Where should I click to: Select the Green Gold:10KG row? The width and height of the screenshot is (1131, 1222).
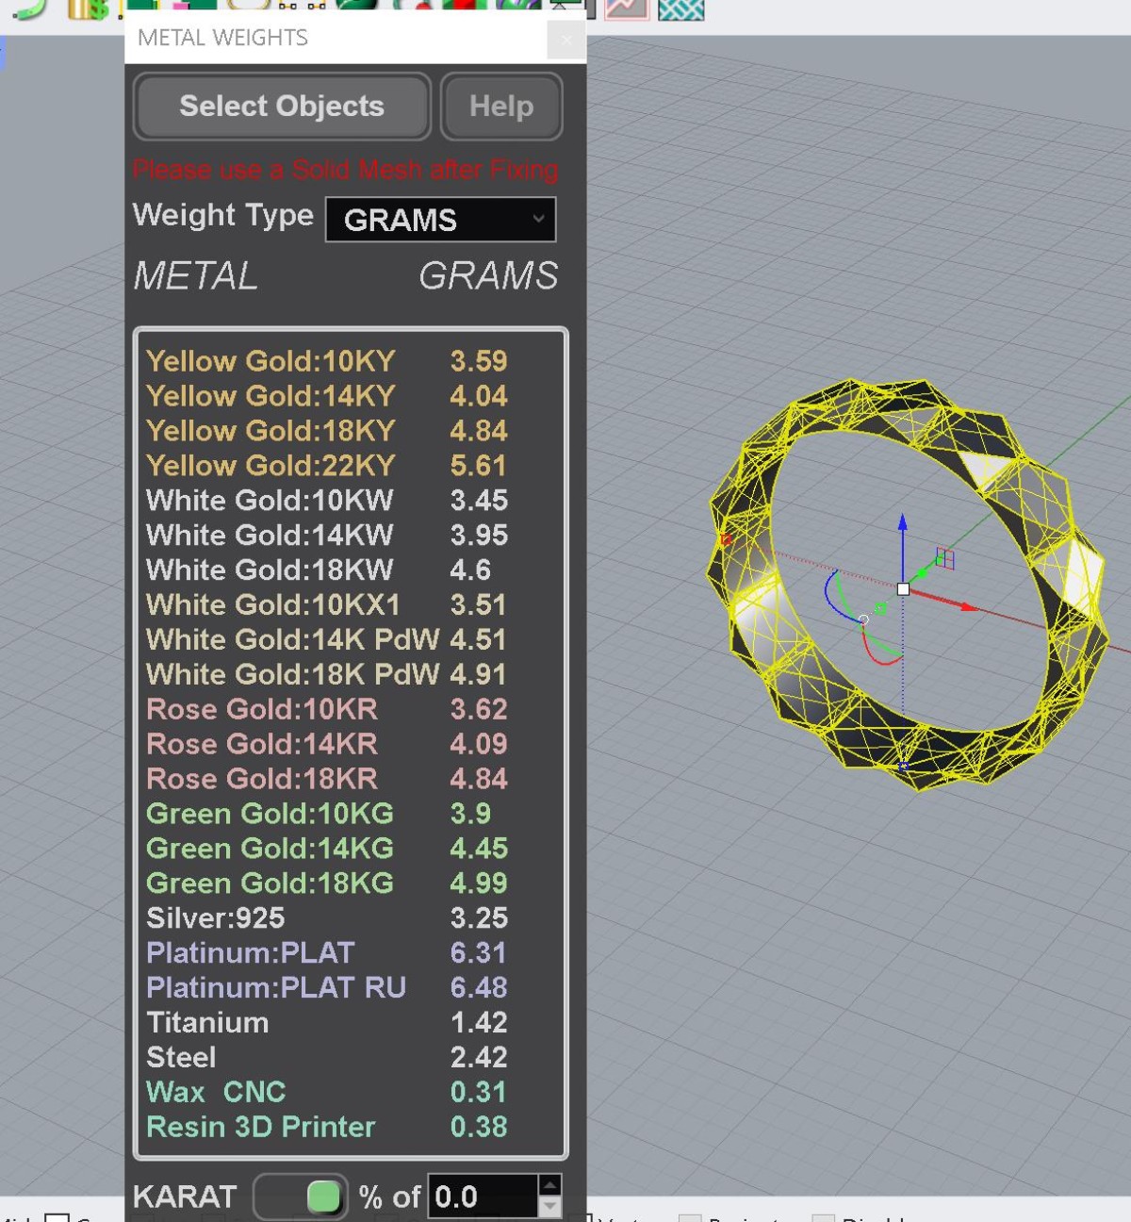point(327,814)
